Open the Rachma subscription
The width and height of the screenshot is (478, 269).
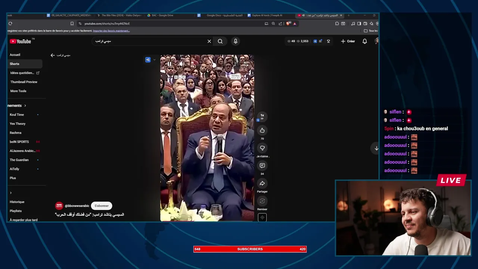(16, 133)
